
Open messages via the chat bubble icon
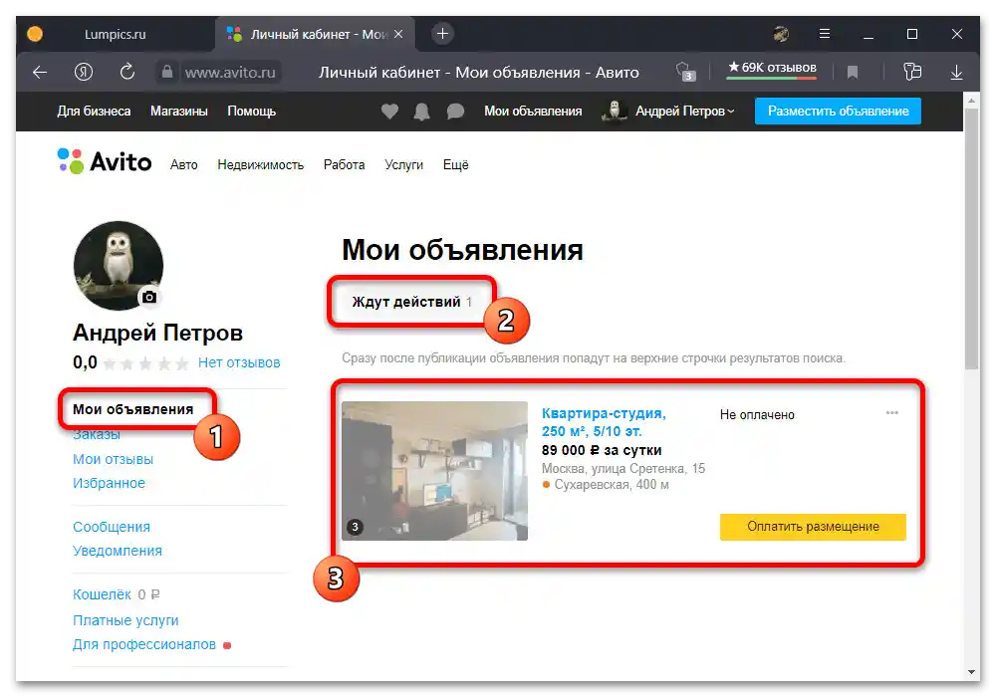click(455, 112)
